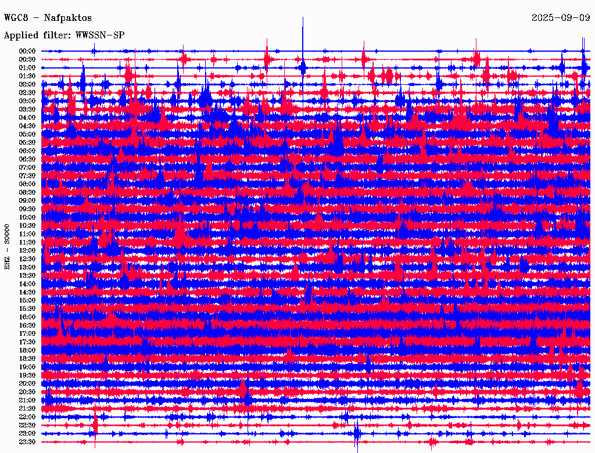This screenshot has height=453, width=595.
Task: Select the 03:00 time label
Action: [x=27, y=101]
